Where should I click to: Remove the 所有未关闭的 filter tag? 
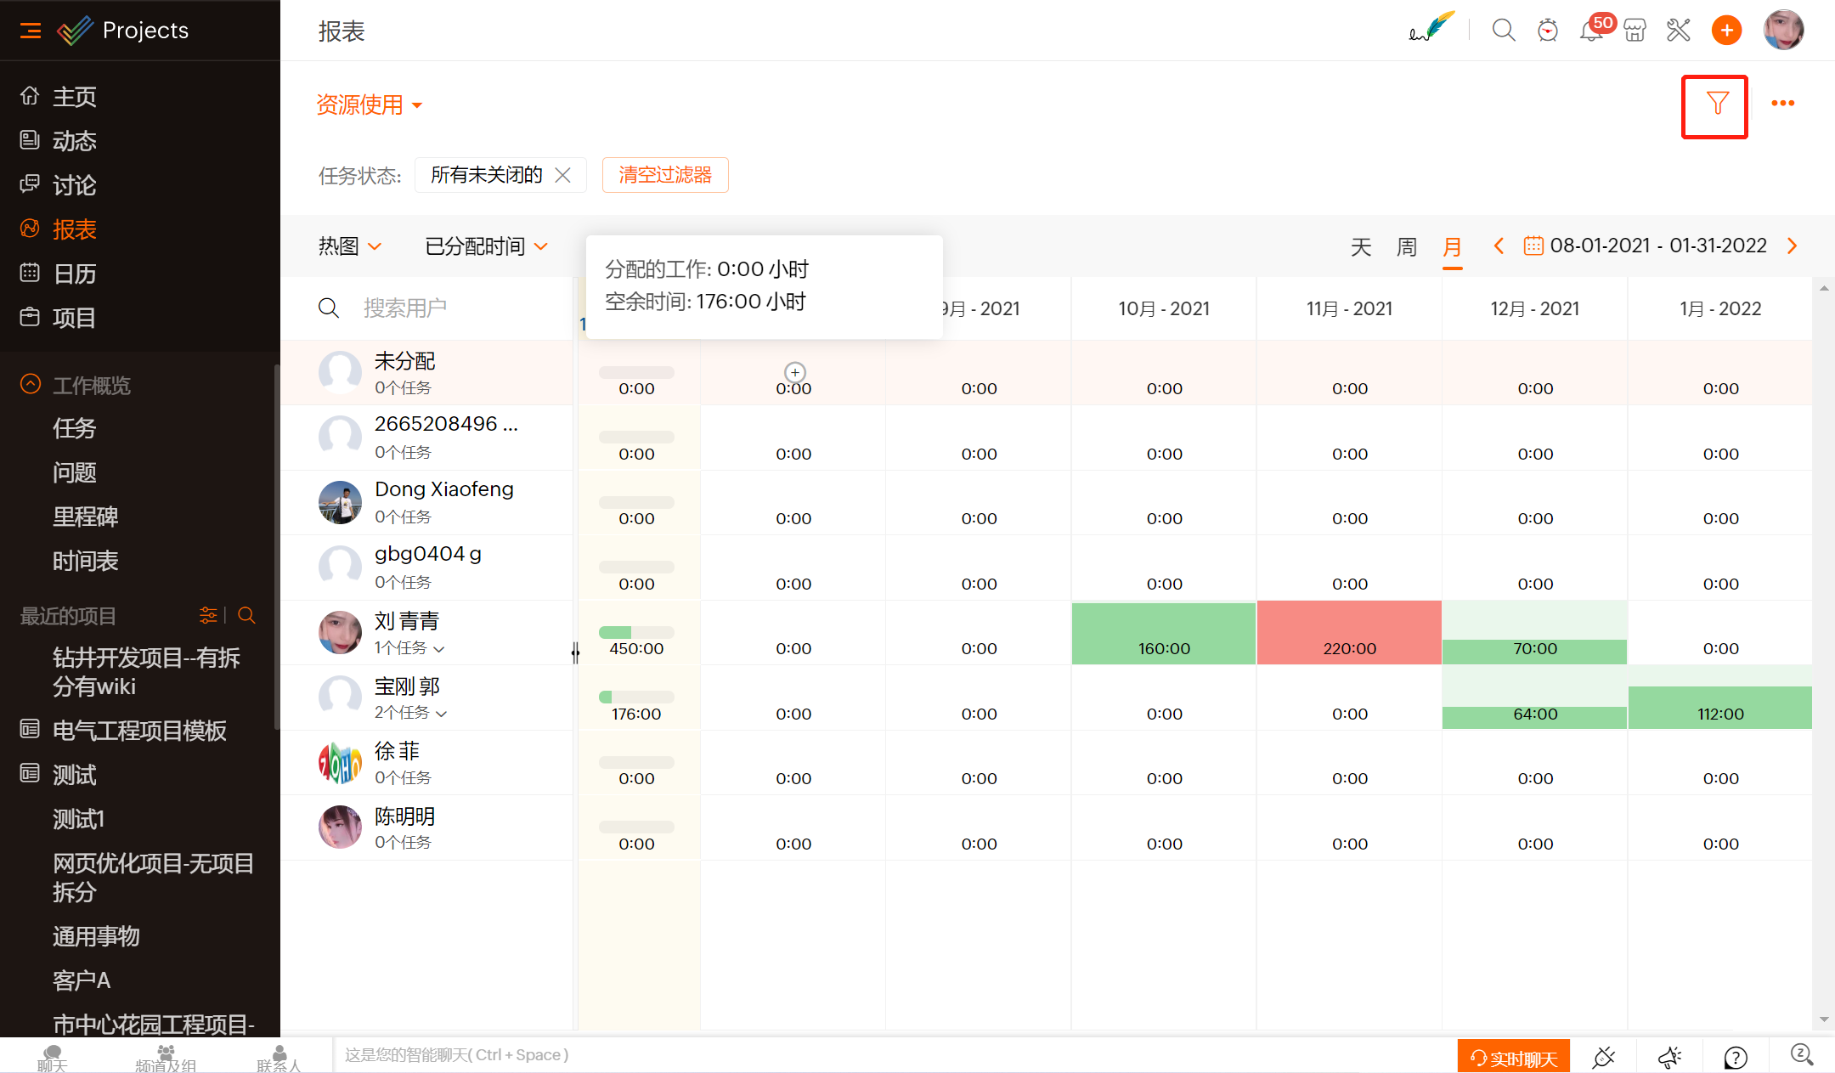pos(562,175)
